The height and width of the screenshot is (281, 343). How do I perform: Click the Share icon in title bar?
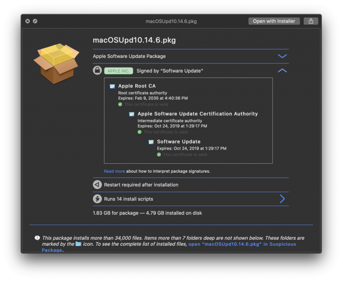(x=311, y=21)
